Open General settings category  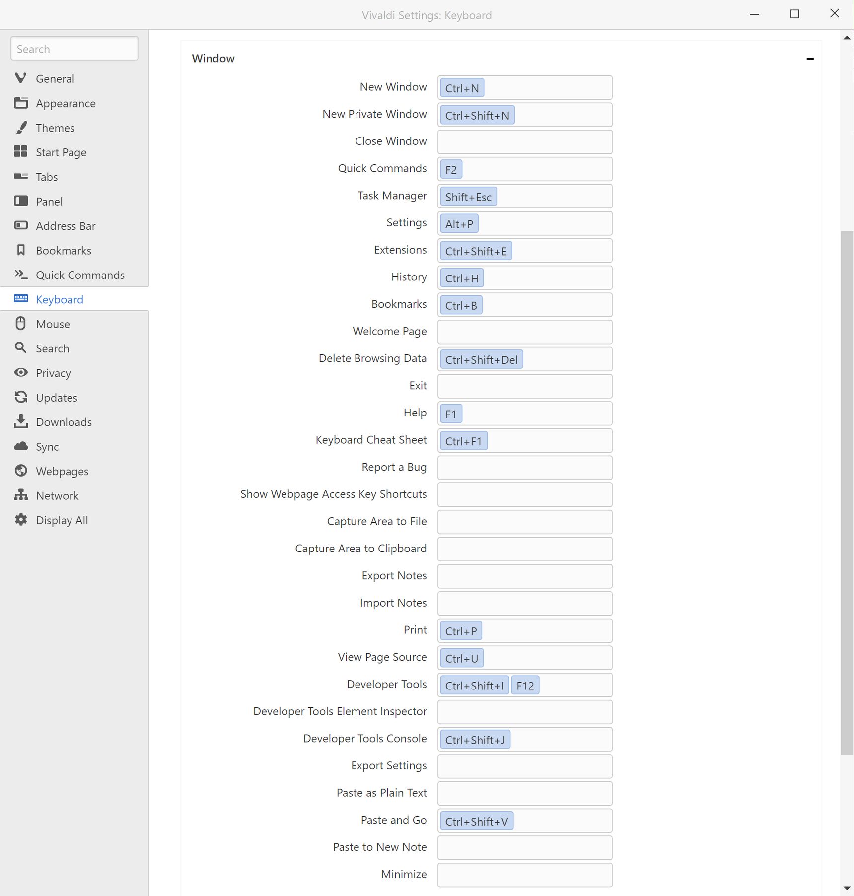click(74, 78)
